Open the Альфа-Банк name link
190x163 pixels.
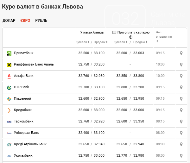coord(24,76)
